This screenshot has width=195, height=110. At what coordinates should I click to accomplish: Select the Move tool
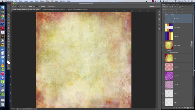click(9, 6)
